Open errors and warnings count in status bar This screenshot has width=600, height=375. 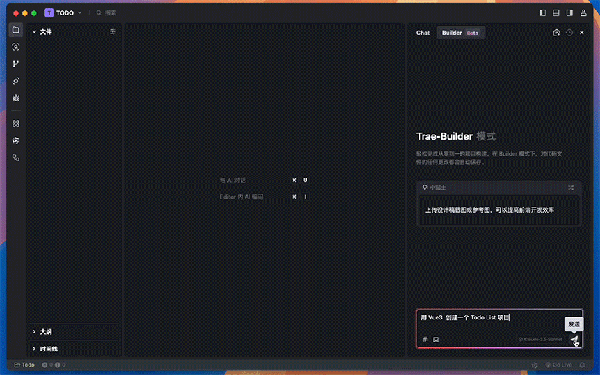(54, 365)
